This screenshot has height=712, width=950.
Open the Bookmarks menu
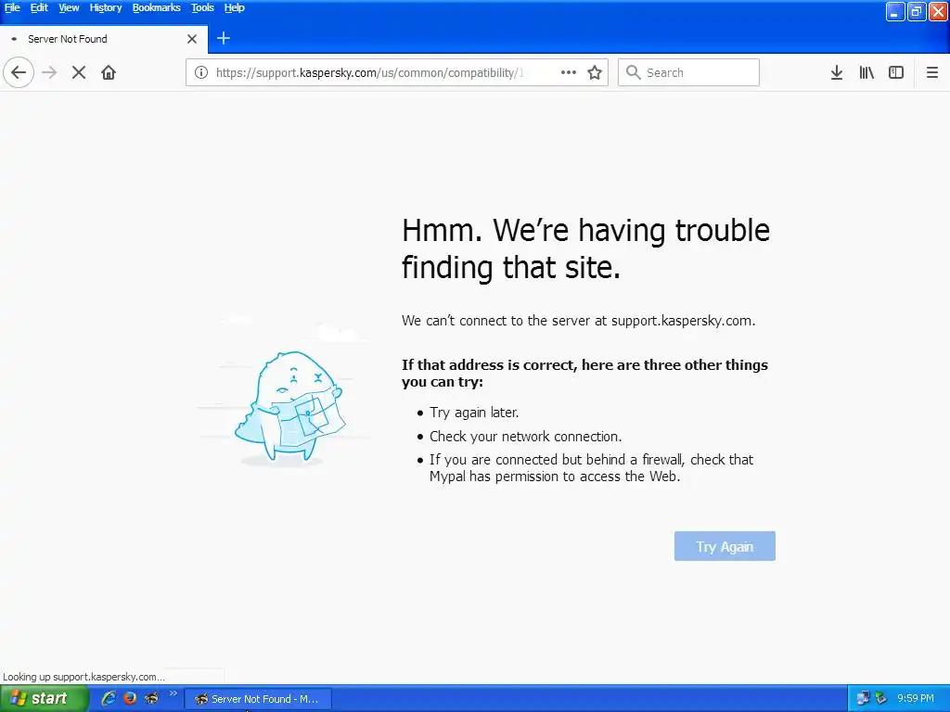coord(156,7)
